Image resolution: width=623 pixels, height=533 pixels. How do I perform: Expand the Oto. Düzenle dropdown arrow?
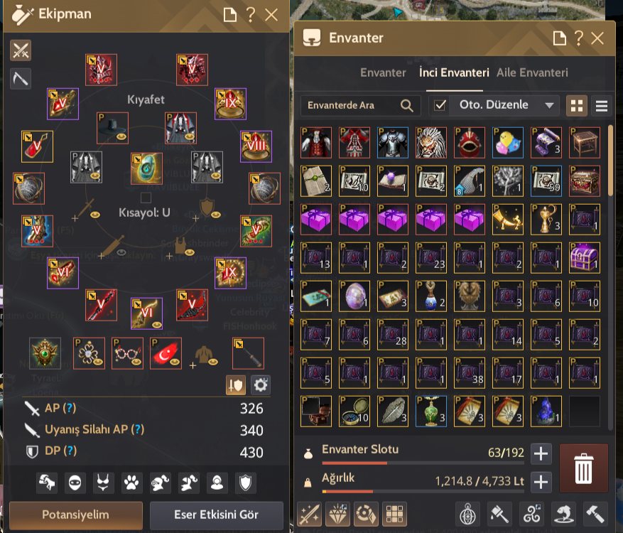(550, 105)
